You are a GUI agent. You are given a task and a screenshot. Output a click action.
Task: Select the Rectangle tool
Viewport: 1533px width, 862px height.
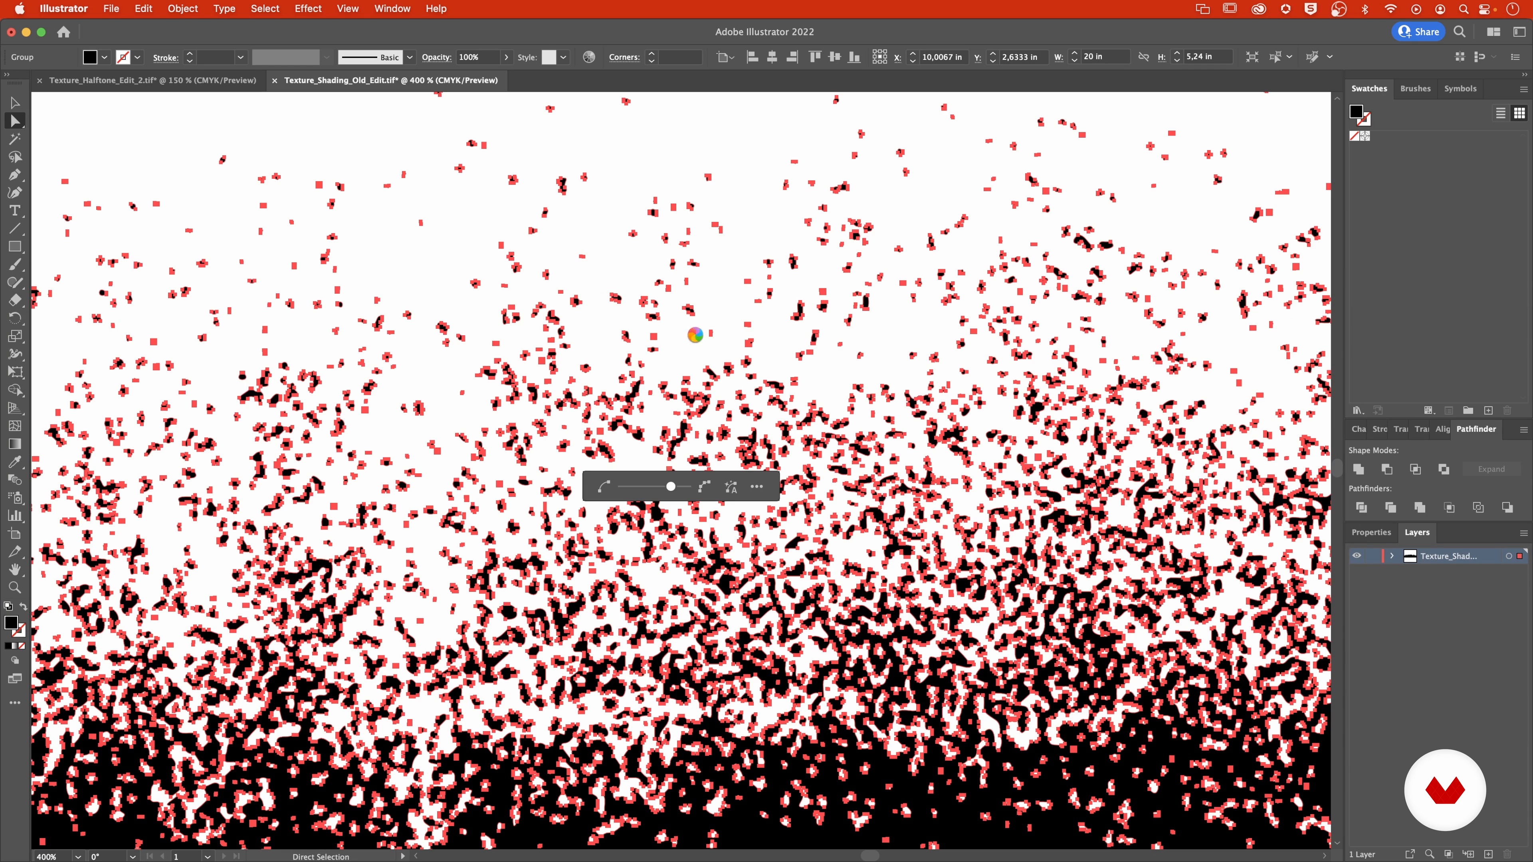click(15, 246)
